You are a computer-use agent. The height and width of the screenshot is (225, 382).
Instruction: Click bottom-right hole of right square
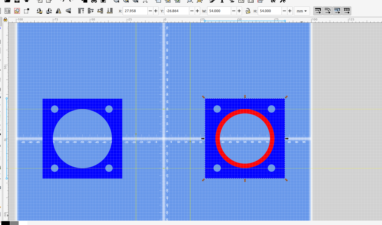point(271,168)
